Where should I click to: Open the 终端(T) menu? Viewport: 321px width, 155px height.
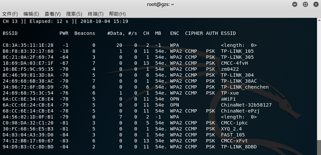click(x=96, y=14)
